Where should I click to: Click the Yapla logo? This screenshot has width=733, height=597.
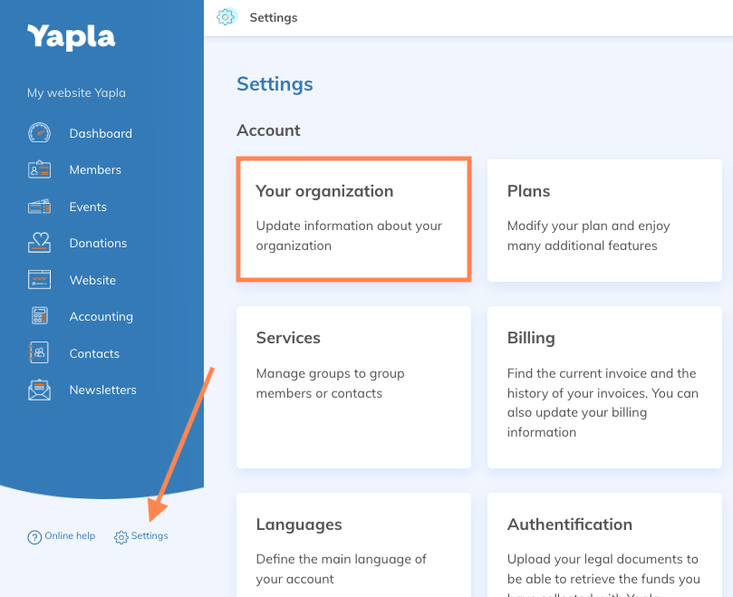[x=71, y=37]
